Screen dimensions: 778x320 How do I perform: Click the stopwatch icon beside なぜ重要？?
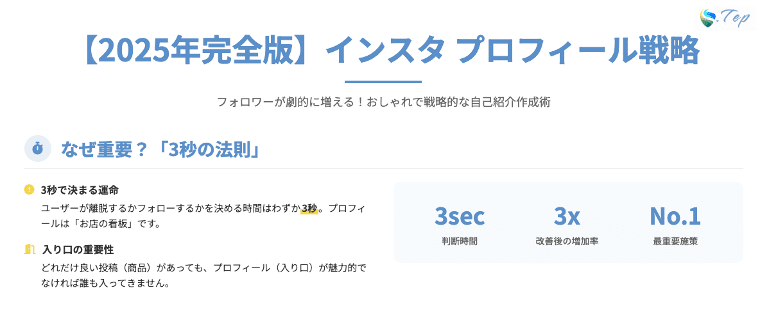click(38, 148)
